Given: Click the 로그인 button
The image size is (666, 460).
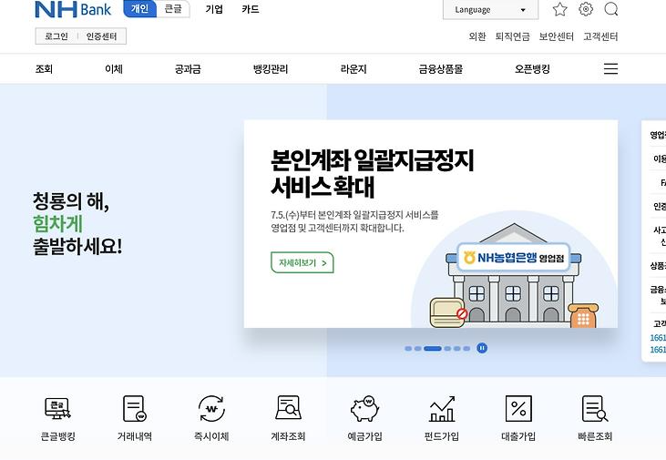Looking at the screenshot, I should tap(56, 36).
